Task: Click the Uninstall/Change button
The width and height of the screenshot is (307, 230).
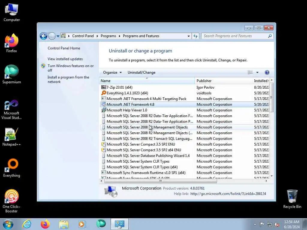Action: tap(142, 72)
